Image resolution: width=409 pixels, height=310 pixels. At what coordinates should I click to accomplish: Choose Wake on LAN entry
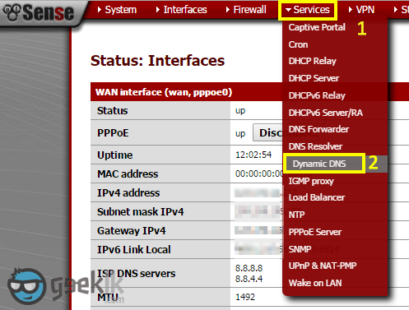315,283
